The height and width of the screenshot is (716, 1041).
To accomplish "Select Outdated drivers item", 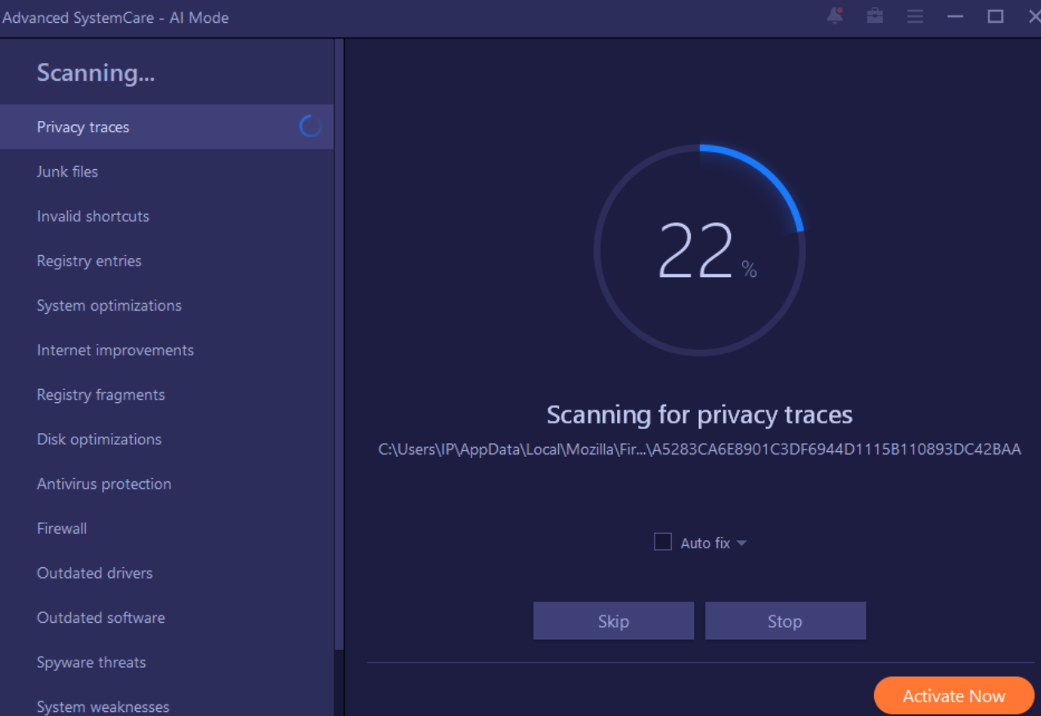I will pyautogui.click(x=95, y=573).
